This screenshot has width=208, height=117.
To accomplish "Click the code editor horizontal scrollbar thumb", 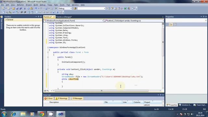I will tap(102, 91).
